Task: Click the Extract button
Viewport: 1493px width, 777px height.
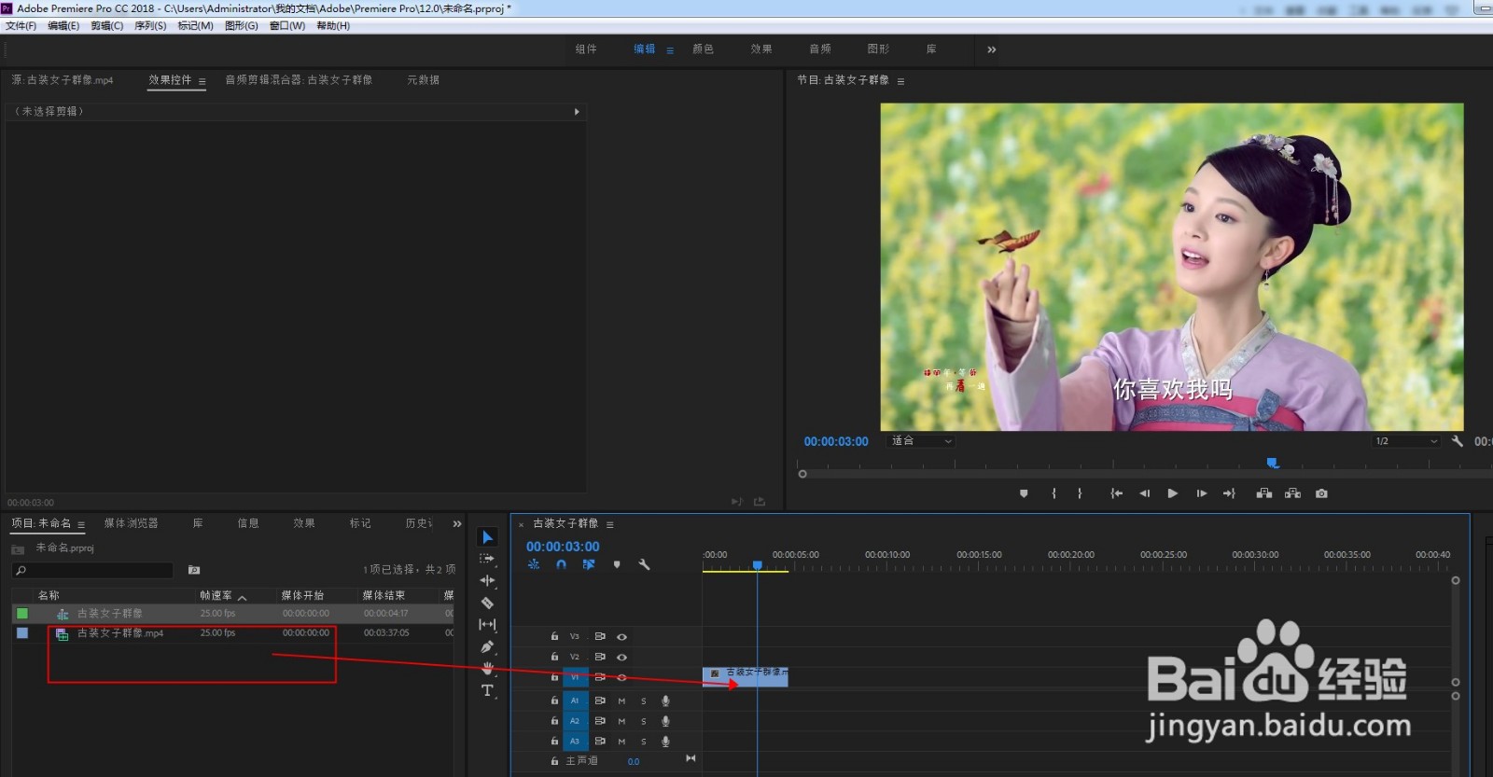Action: pyautogui.click(x=1292, y=493)
